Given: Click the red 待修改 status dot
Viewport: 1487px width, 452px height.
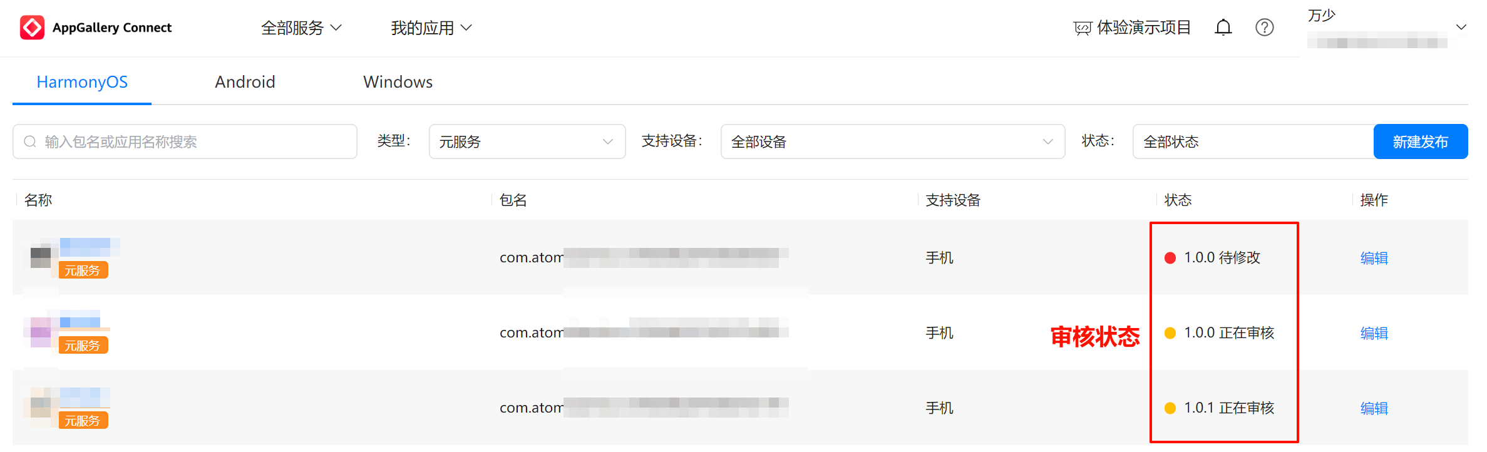Looking at the screenshot, I should pos(1170,258).
